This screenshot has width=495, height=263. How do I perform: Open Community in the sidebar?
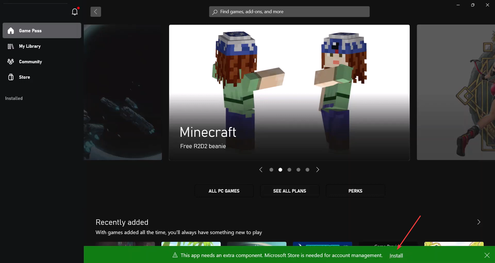click(x=42, y=62)
